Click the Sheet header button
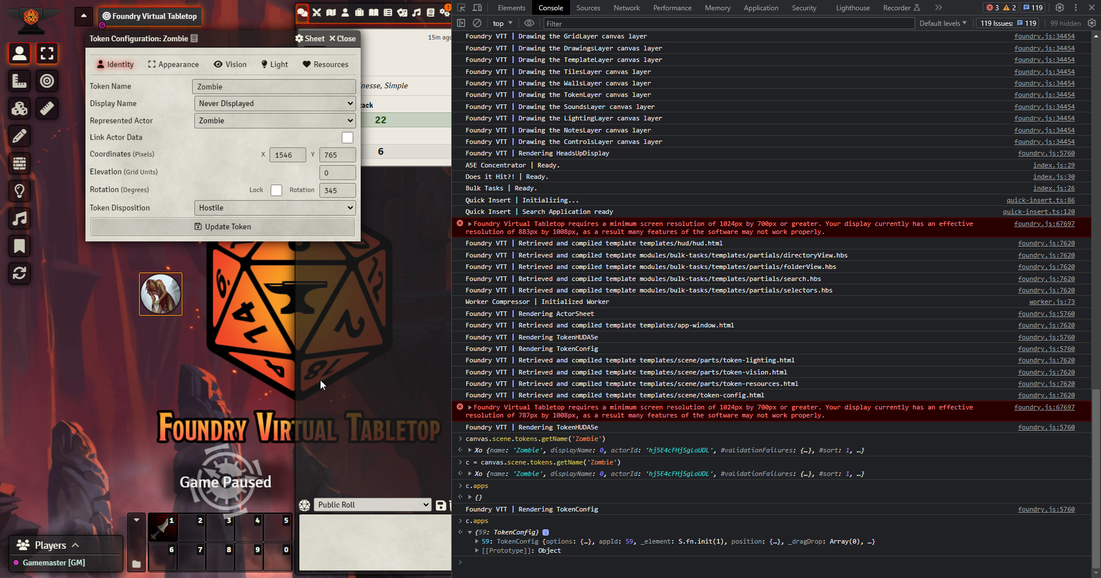1101x578 pixels. (310, 38)
